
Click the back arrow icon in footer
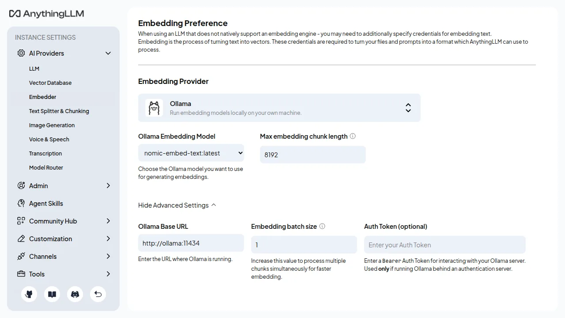(x=98, y=294)
